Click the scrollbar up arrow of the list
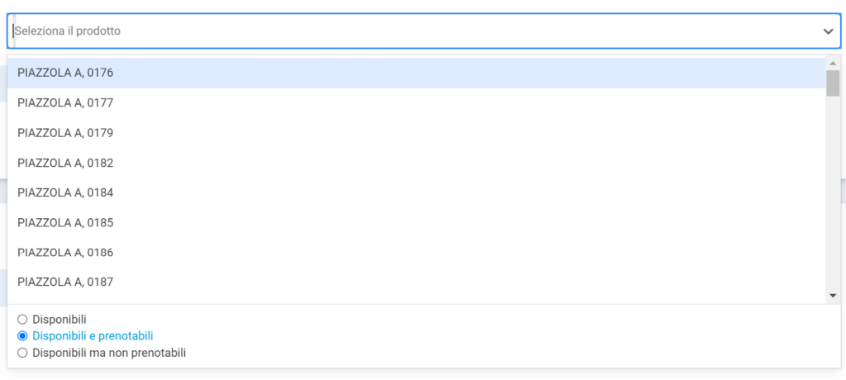 point(833,64)
